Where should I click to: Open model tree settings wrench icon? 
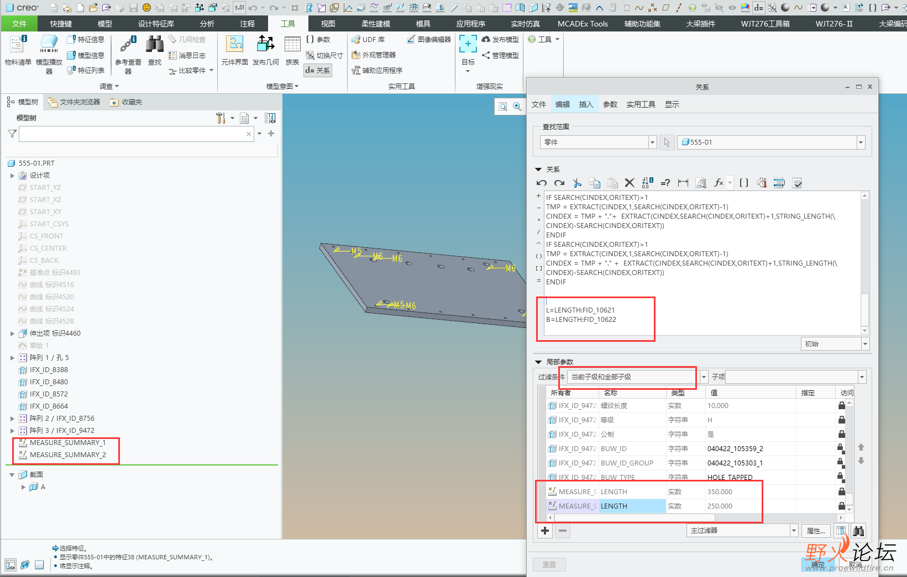point(221,118)
